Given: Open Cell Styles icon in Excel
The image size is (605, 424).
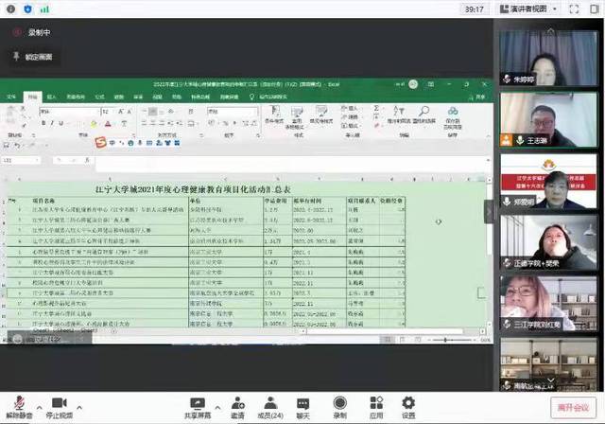Looking at the screenshot, I should [x=321, y=115].
